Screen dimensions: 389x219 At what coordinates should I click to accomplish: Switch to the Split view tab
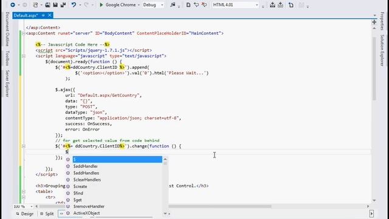coord(47,214)
